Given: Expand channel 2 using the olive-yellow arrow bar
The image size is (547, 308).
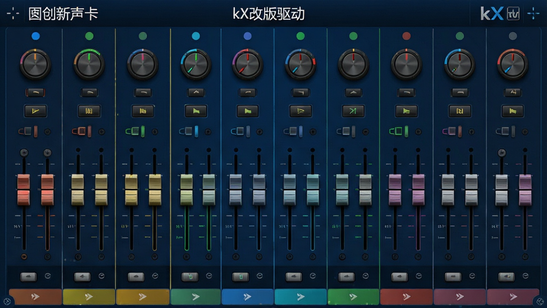Looking at the screenshot, I should point(89,297).
